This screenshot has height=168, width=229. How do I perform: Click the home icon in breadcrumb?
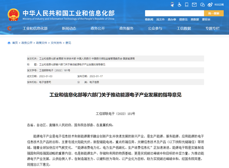point(9,43)
